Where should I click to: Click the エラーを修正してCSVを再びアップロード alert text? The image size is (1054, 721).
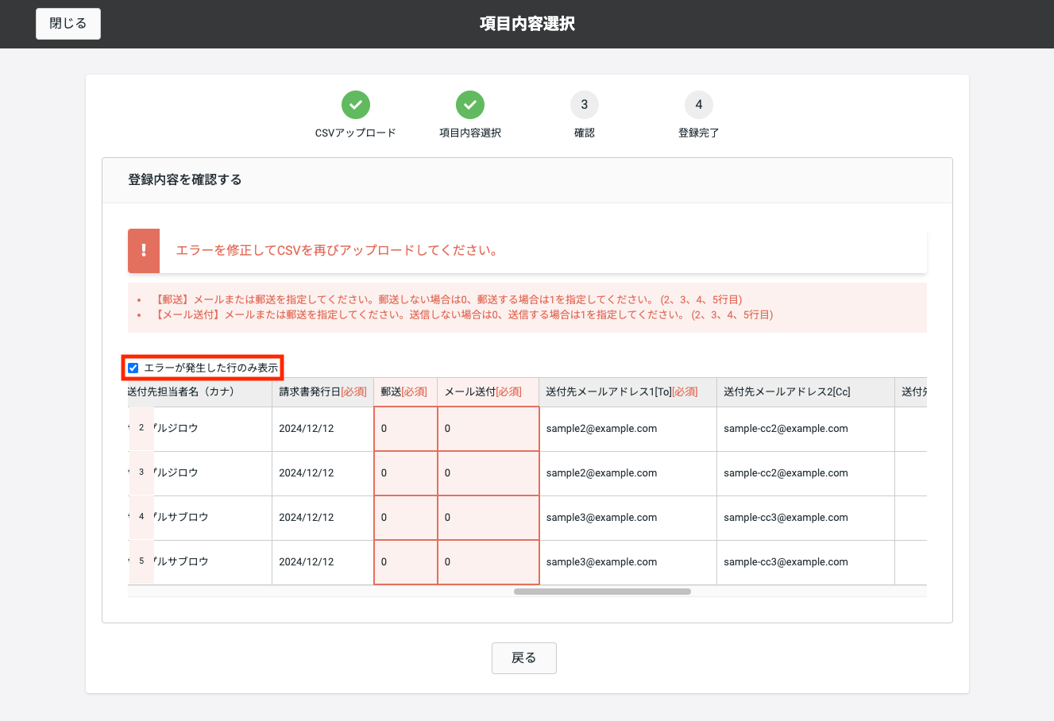pos(338,250)
